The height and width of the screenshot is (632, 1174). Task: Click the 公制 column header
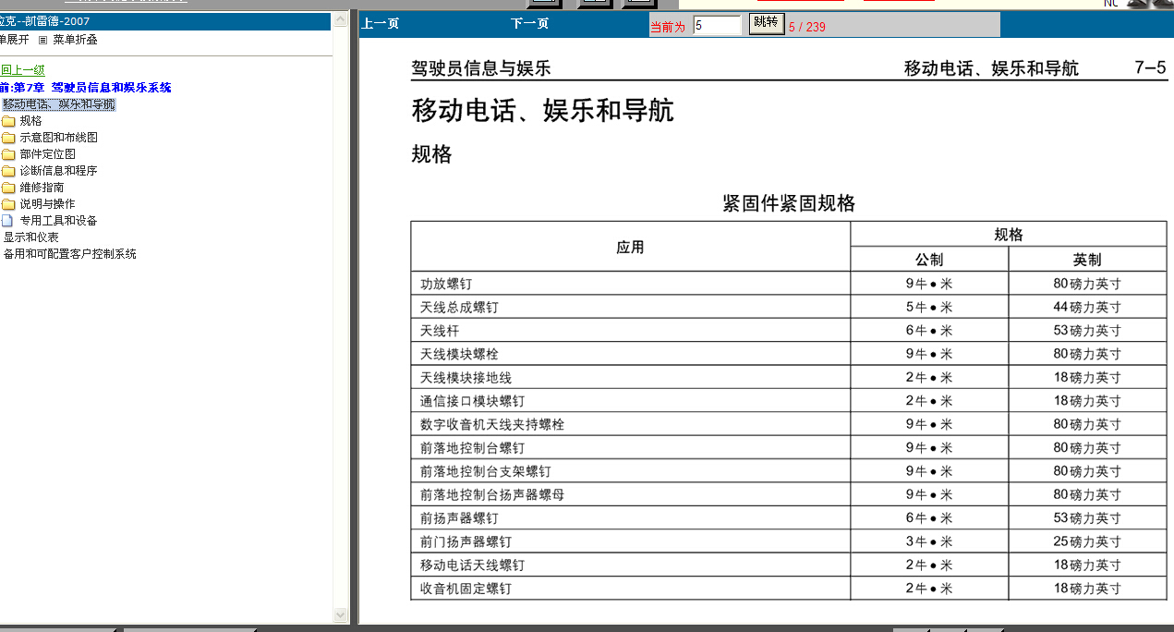tap(929, 260)
